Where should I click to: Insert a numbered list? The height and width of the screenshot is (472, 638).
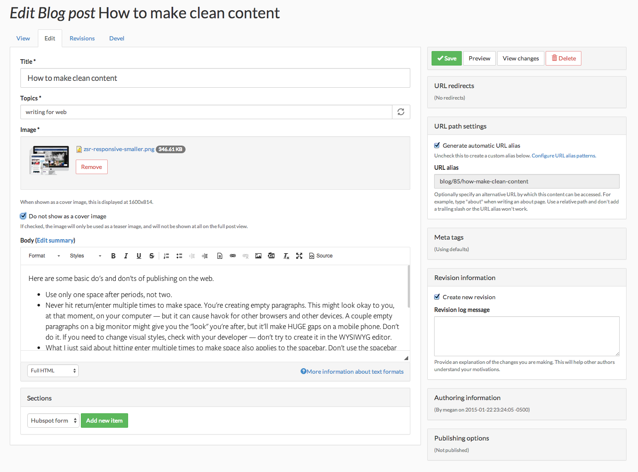166,256
